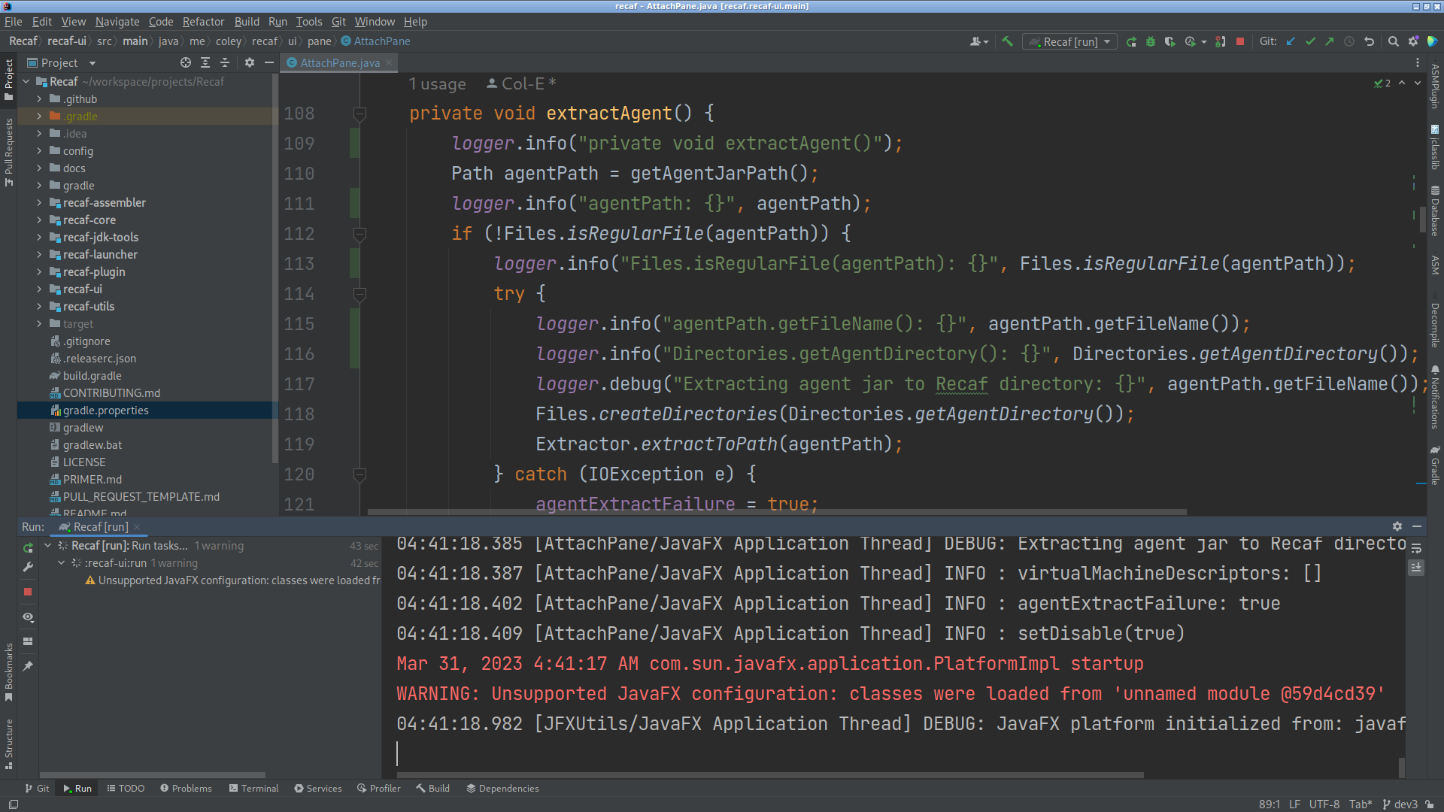
Task: Debug the Recaf run configuration
Action: 1150,41
